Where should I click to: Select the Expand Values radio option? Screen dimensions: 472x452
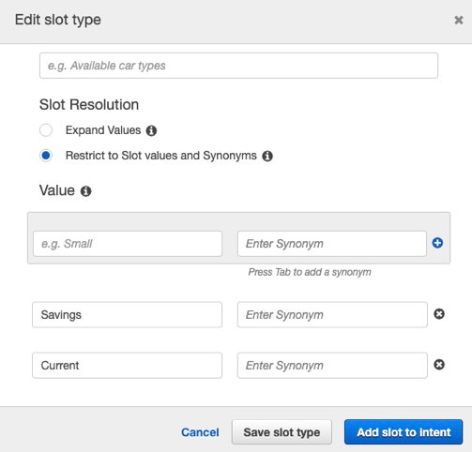[46, 130]
